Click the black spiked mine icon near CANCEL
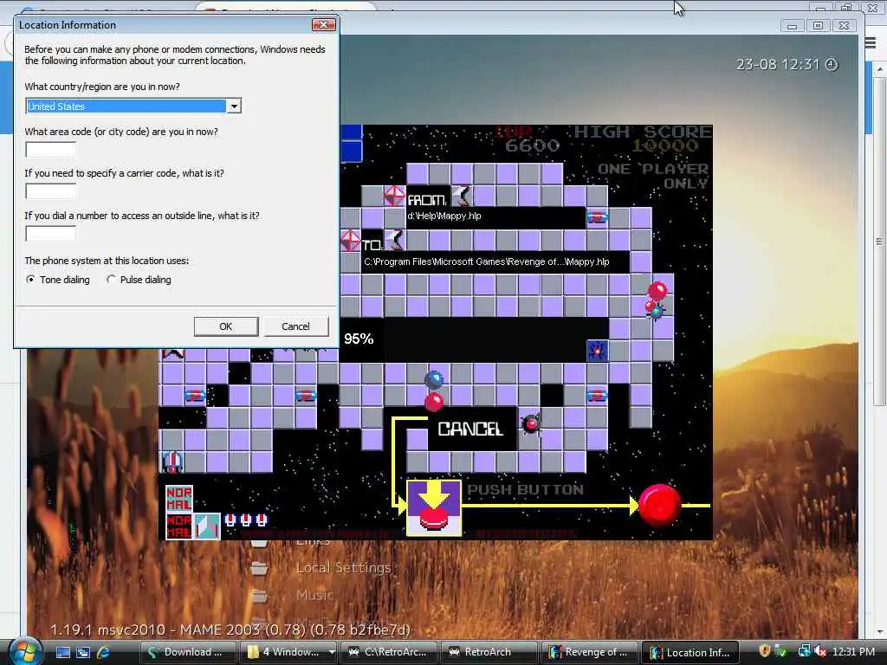The height and width of the screenshot is (665, 887). click(530, 423)
